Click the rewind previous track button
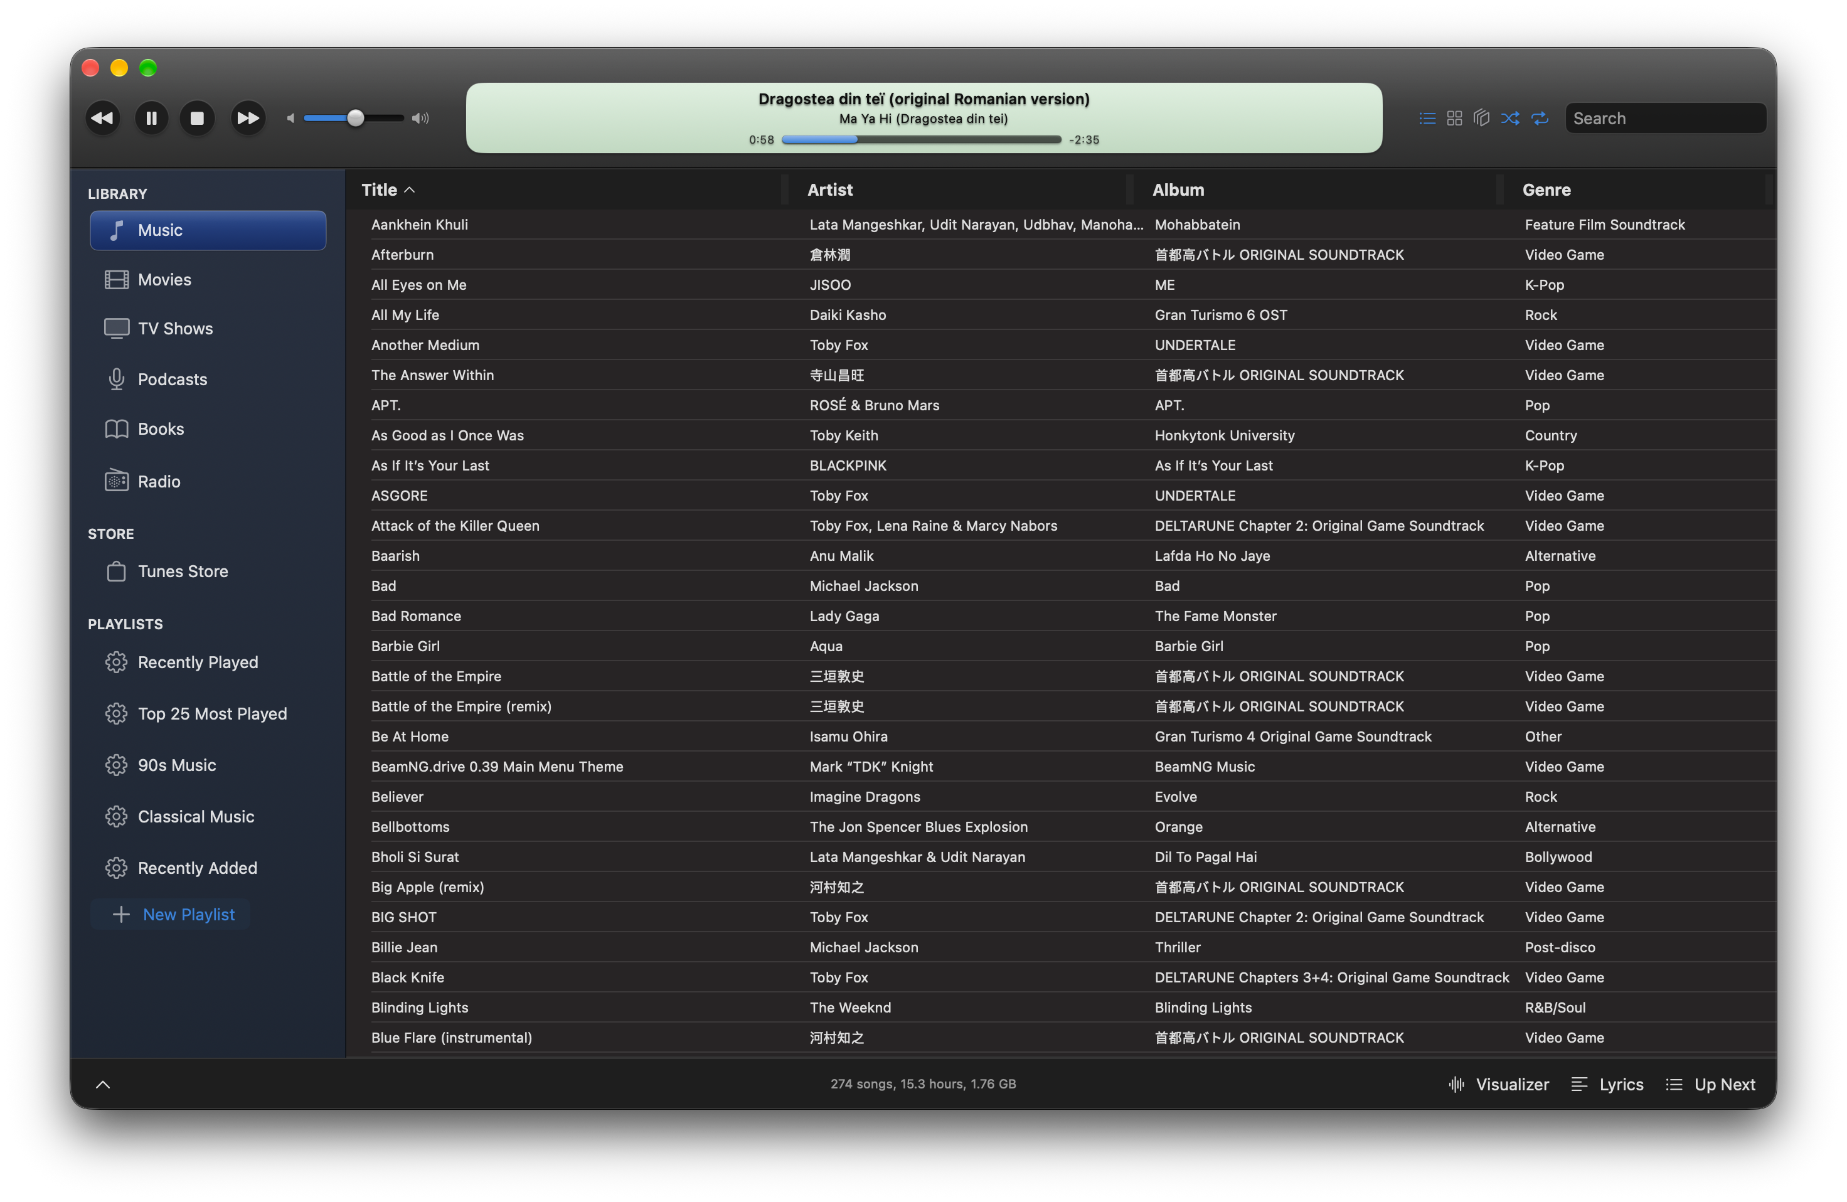Screen dimensions: 1847x1202 tap(102, 118)
